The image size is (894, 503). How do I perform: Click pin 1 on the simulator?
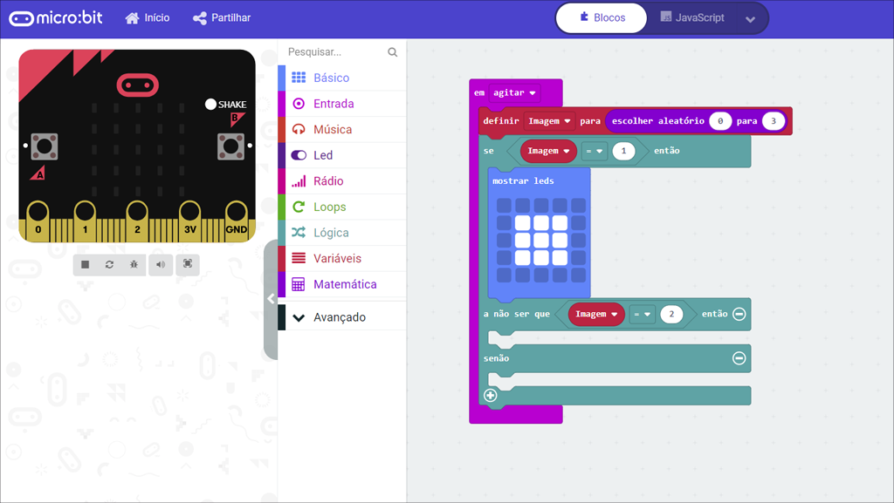tap(85, 221)
